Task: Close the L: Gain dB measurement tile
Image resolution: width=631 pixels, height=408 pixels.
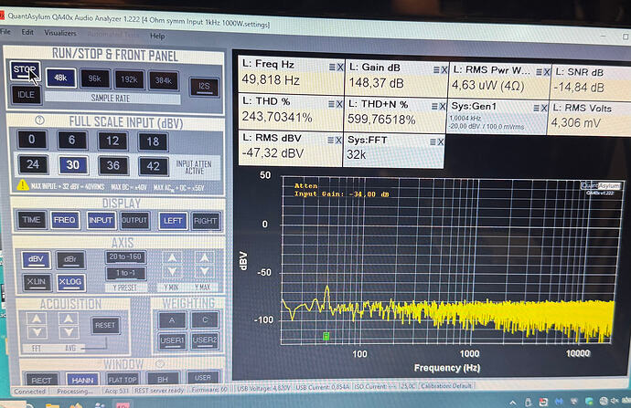Action: [444, 70]
